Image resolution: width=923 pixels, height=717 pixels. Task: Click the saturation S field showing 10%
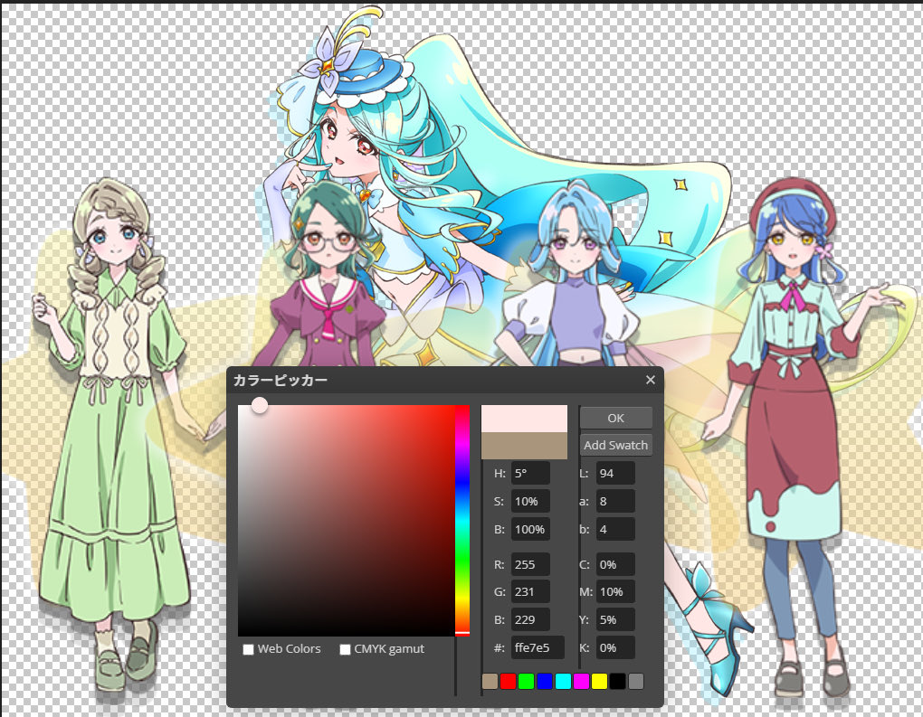point(530,501)
